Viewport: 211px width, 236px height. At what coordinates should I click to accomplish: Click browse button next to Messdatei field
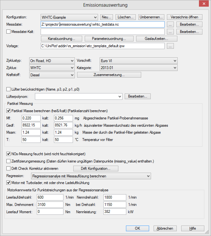(170, 24)
